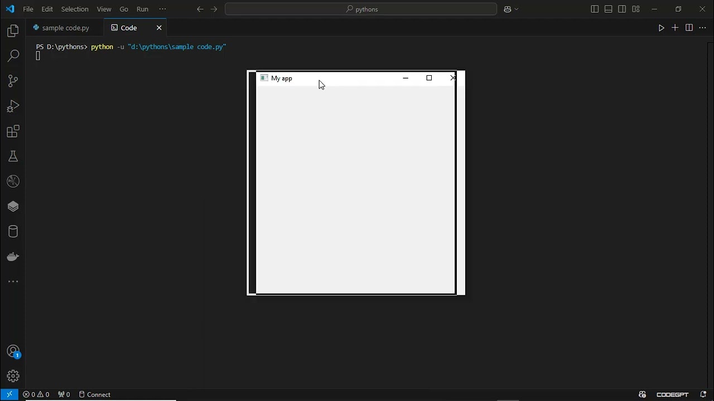Image resolution: width=714 pixels, height=401 pixels.
Task: Open the Customize Layout icon
Action: pos(636,9)
